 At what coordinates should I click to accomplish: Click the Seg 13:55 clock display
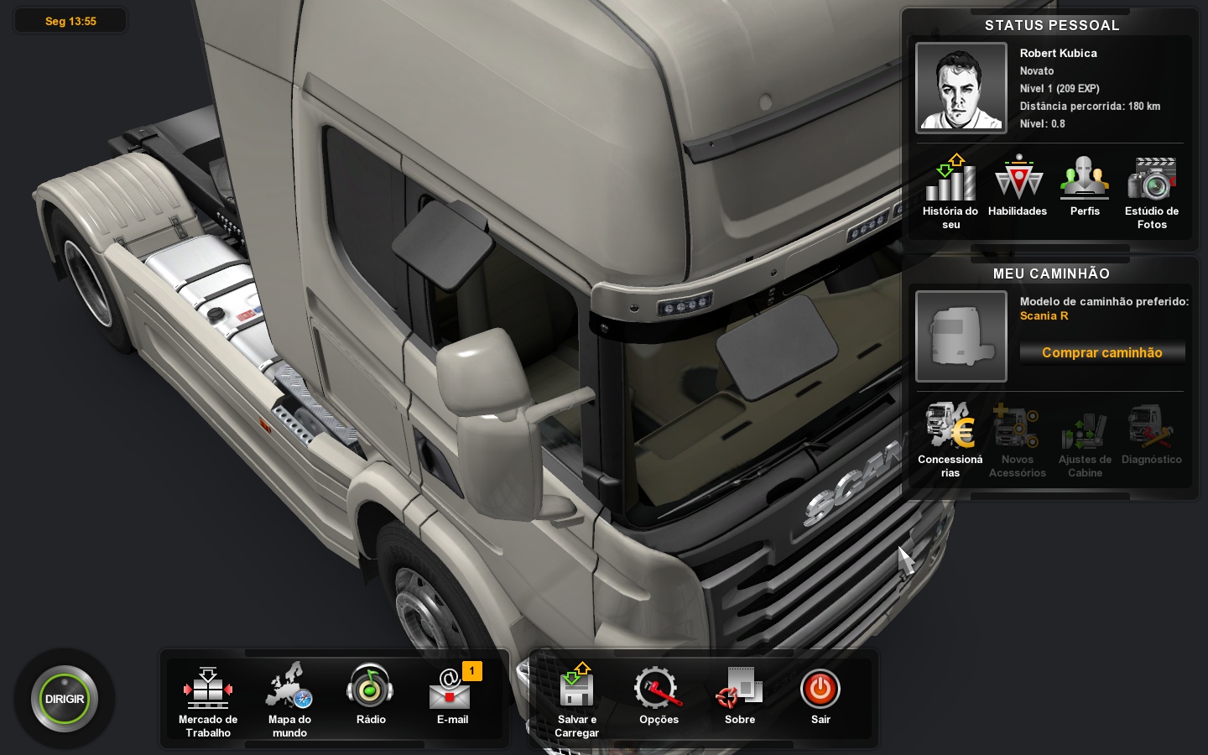click(70, 21)
